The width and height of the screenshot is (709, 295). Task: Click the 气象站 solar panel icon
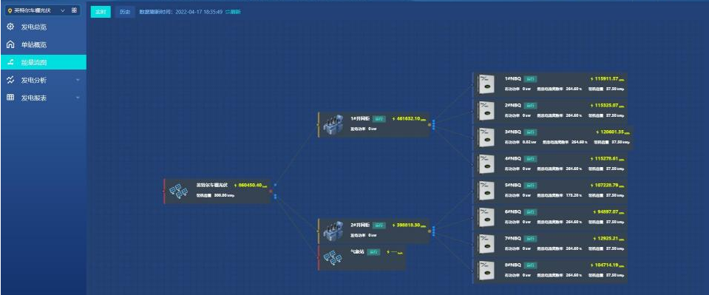335,258
